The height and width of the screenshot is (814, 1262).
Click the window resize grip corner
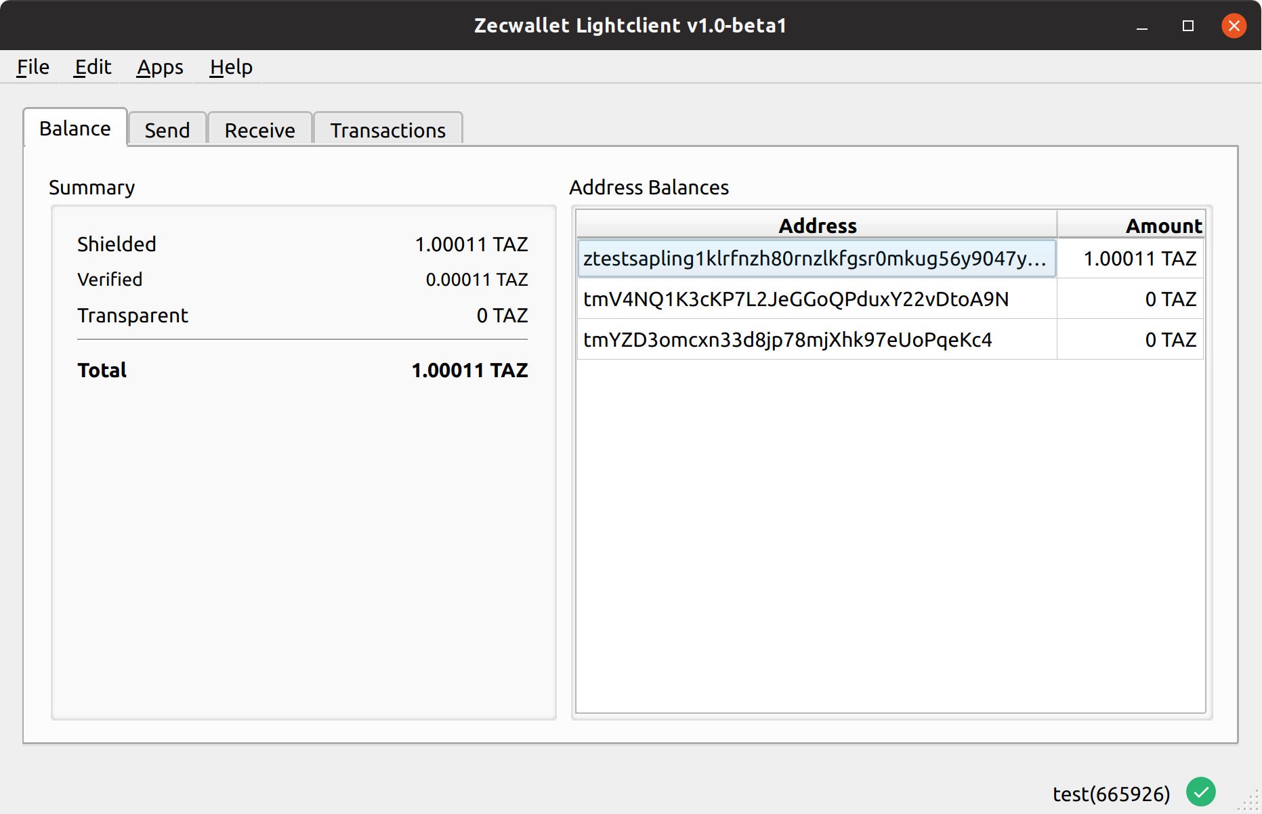point(1250,802)
